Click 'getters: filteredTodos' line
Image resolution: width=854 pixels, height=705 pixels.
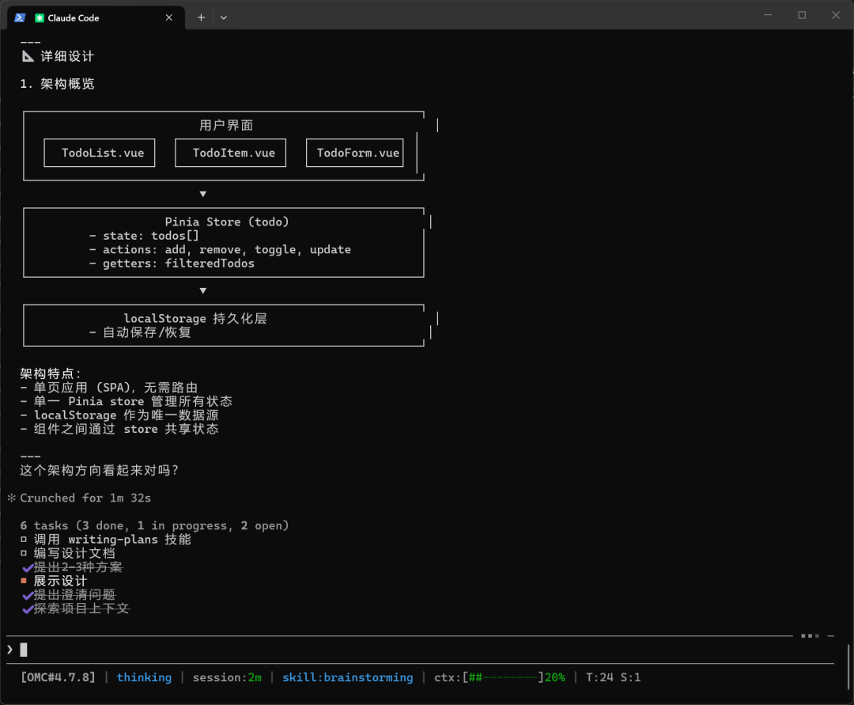pyautogui.click(x=172, y=263)
